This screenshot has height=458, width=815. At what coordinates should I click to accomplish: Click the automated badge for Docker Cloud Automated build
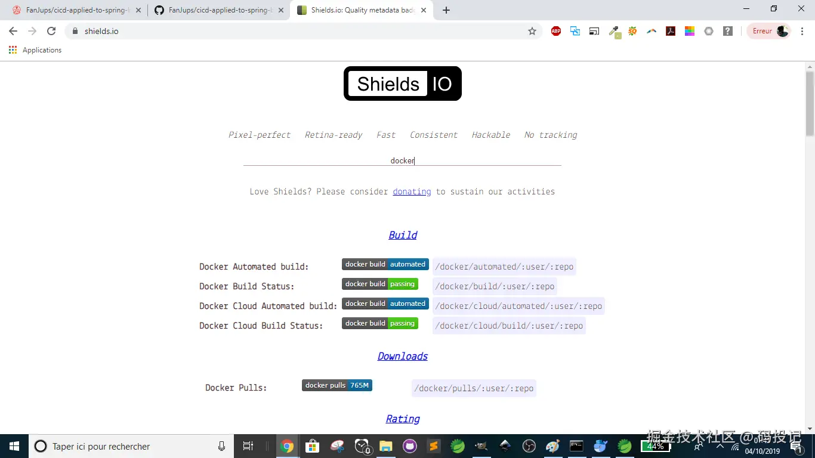pos(385,304)
